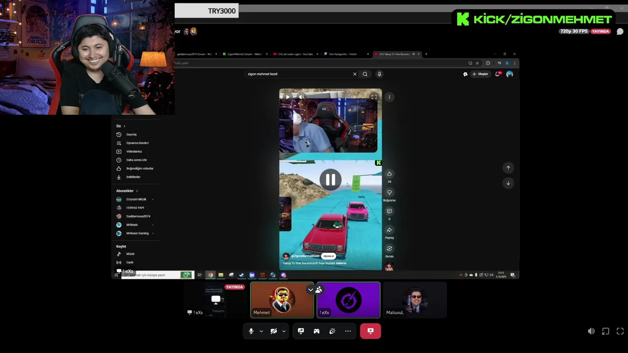Image resolution: width=628 pixels, height=353 pixels.
Task: Toggle screen share in call controls
Action: (301, 331)
